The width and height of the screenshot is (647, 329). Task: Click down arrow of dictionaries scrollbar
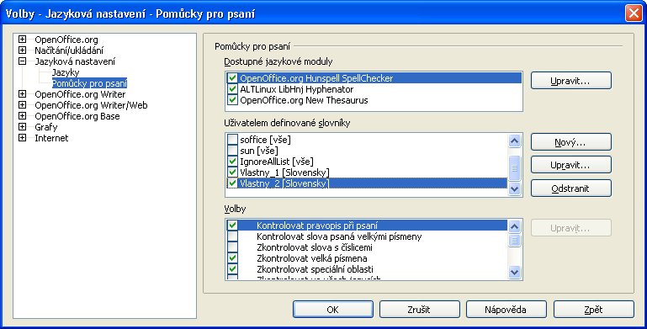(x=514, y=189)
